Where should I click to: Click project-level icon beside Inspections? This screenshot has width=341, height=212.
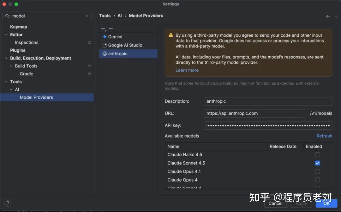click(x=89, y=42)
